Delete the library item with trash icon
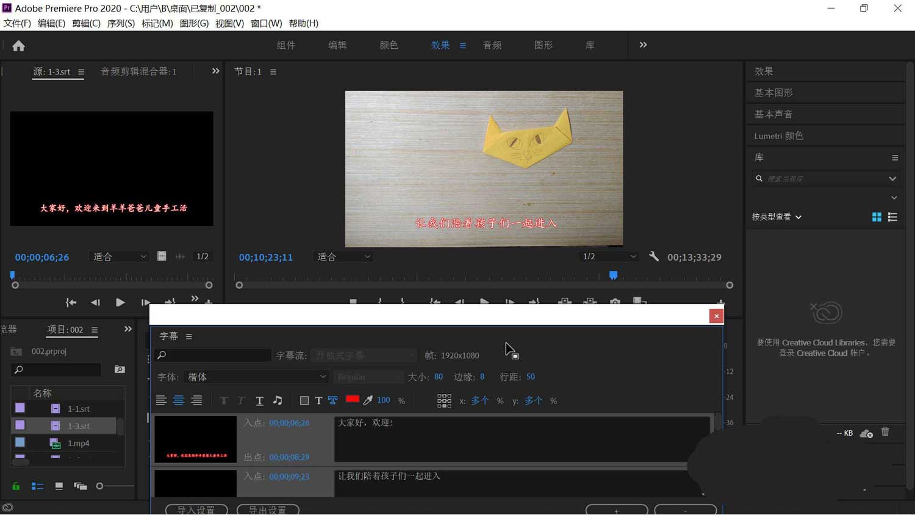 coord(885,433)
